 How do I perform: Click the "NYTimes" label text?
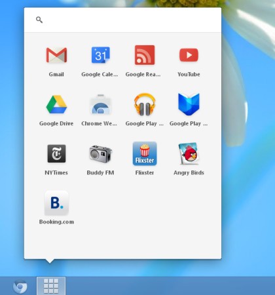[x=56, y=172]
